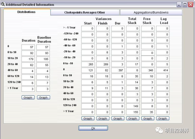195x139 pixels.
Task: Click the Start variance field showing 265
Action: tap(88, 64)
